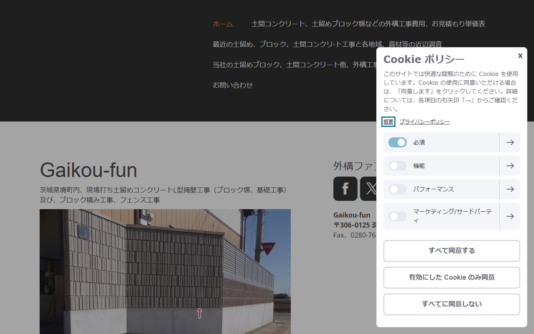Click the すべてに同意しない button
This screenshot has width=534, height=334.
tap(452, 304)
